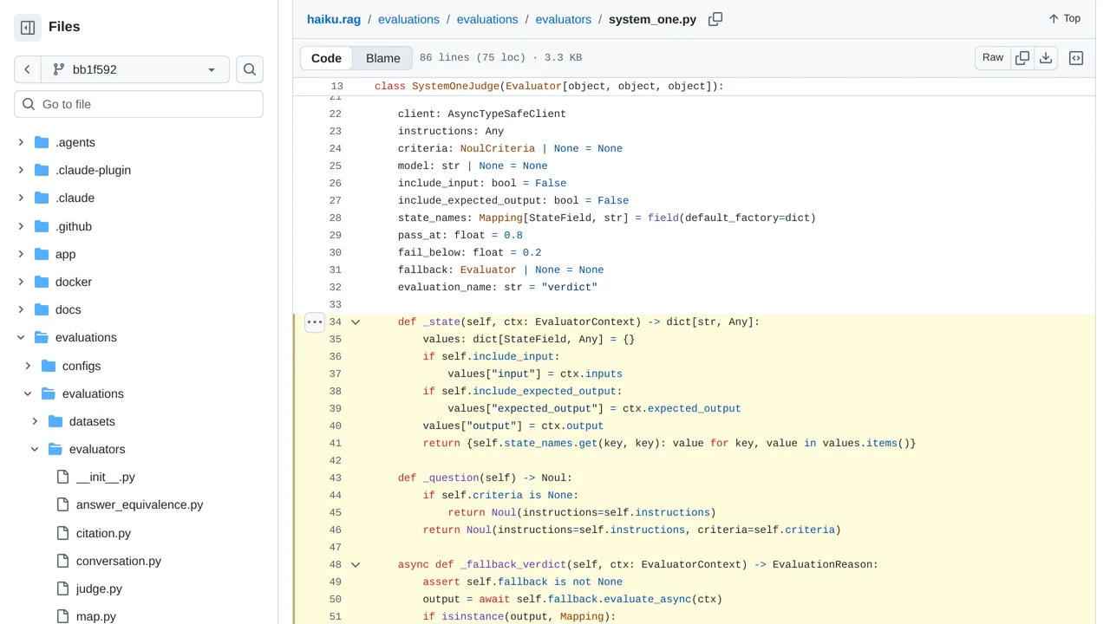Open __init__.py file
Image resolution: width=1110 pixels, height=624 pixels.
(x=106, y=477)
